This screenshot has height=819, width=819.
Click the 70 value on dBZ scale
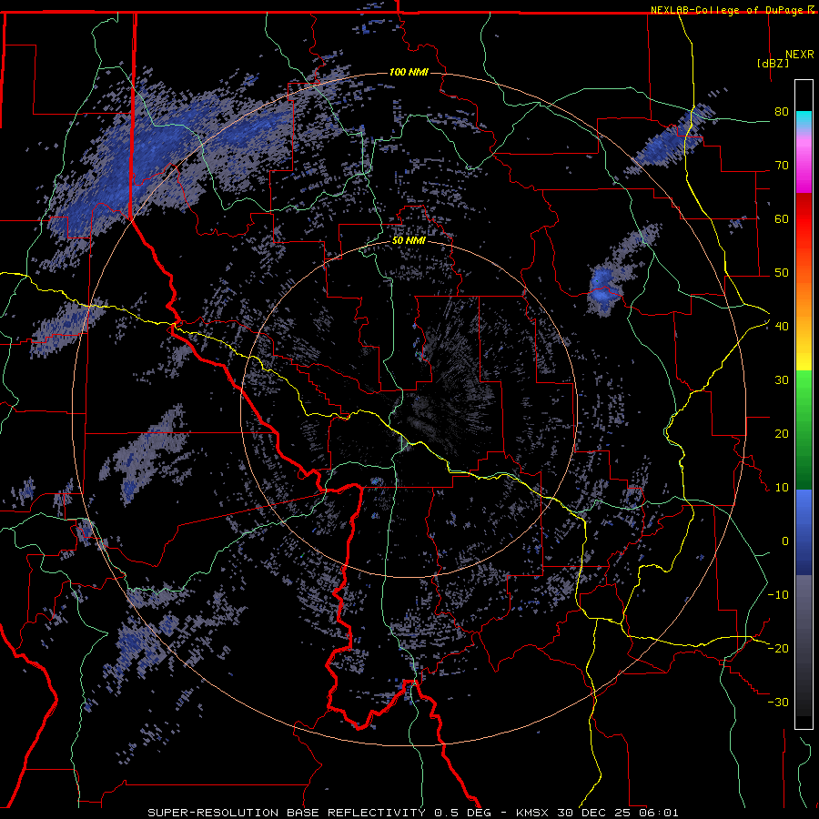click(x=782, y=166)
